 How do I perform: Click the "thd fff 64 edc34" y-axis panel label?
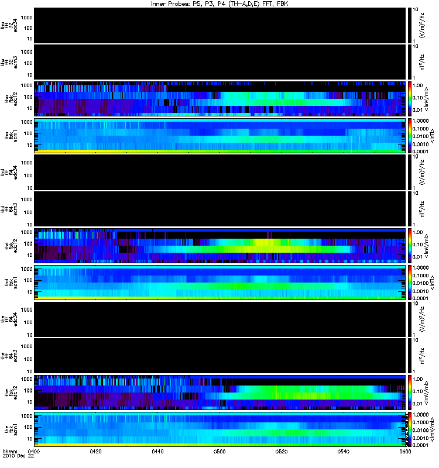[9, 172]
